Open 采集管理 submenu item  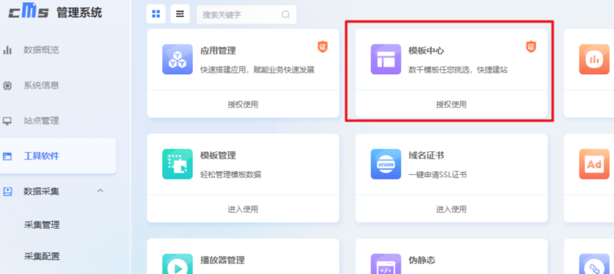point(41,225)
